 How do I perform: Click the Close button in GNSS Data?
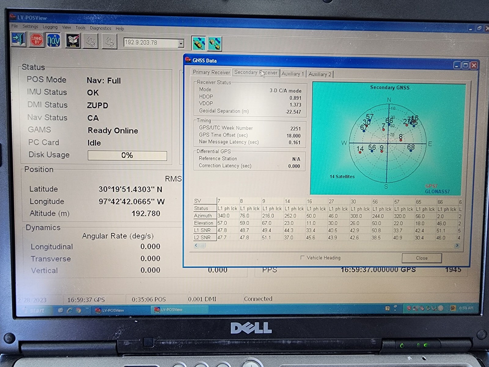[422, 258]
